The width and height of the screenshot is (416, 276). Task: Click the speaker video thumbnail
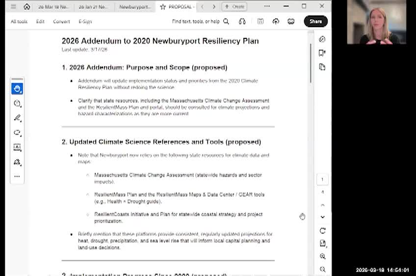(x=377, y=22)
